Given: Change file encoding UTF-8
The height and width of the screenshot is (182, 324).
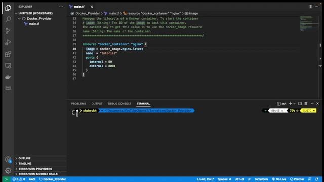Looking at the screenshot, I should 239,179.
